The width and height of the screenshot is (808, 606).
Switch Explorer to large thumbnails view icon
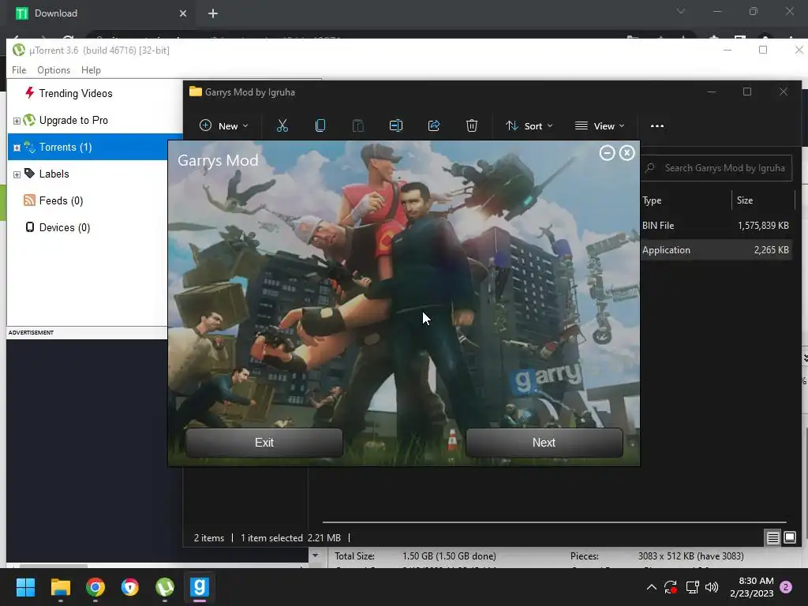pyautogui.click(x=790, y=538)
